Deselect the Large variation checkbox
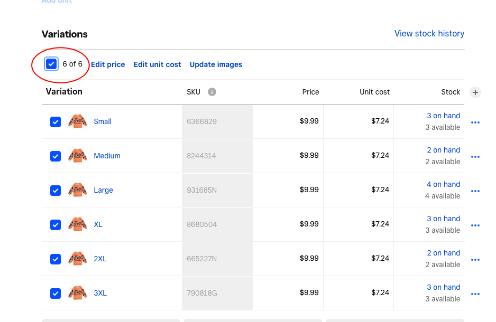 pos(56,191)
